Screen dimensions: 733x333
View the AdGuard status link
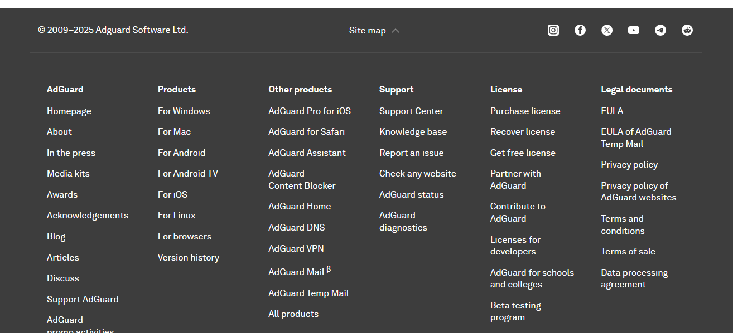(x=412, y=195)
